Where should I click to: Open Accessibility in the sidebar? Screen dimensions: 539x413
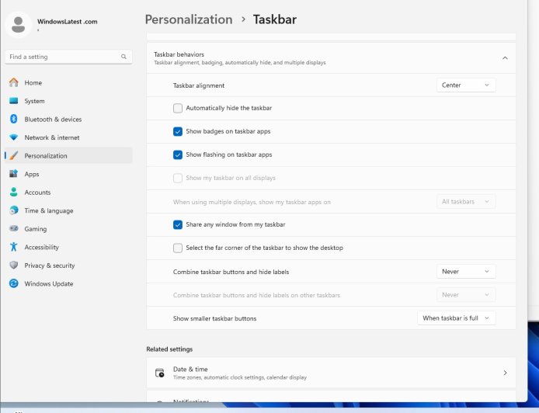click(41, 247)
